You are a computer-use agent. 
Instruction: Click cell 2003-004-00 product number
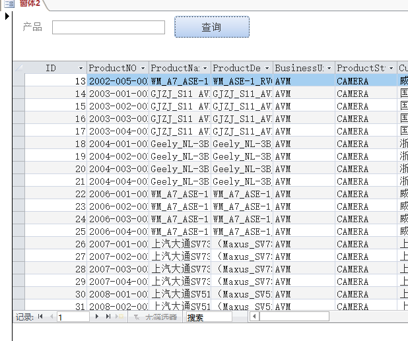(118, 131)
